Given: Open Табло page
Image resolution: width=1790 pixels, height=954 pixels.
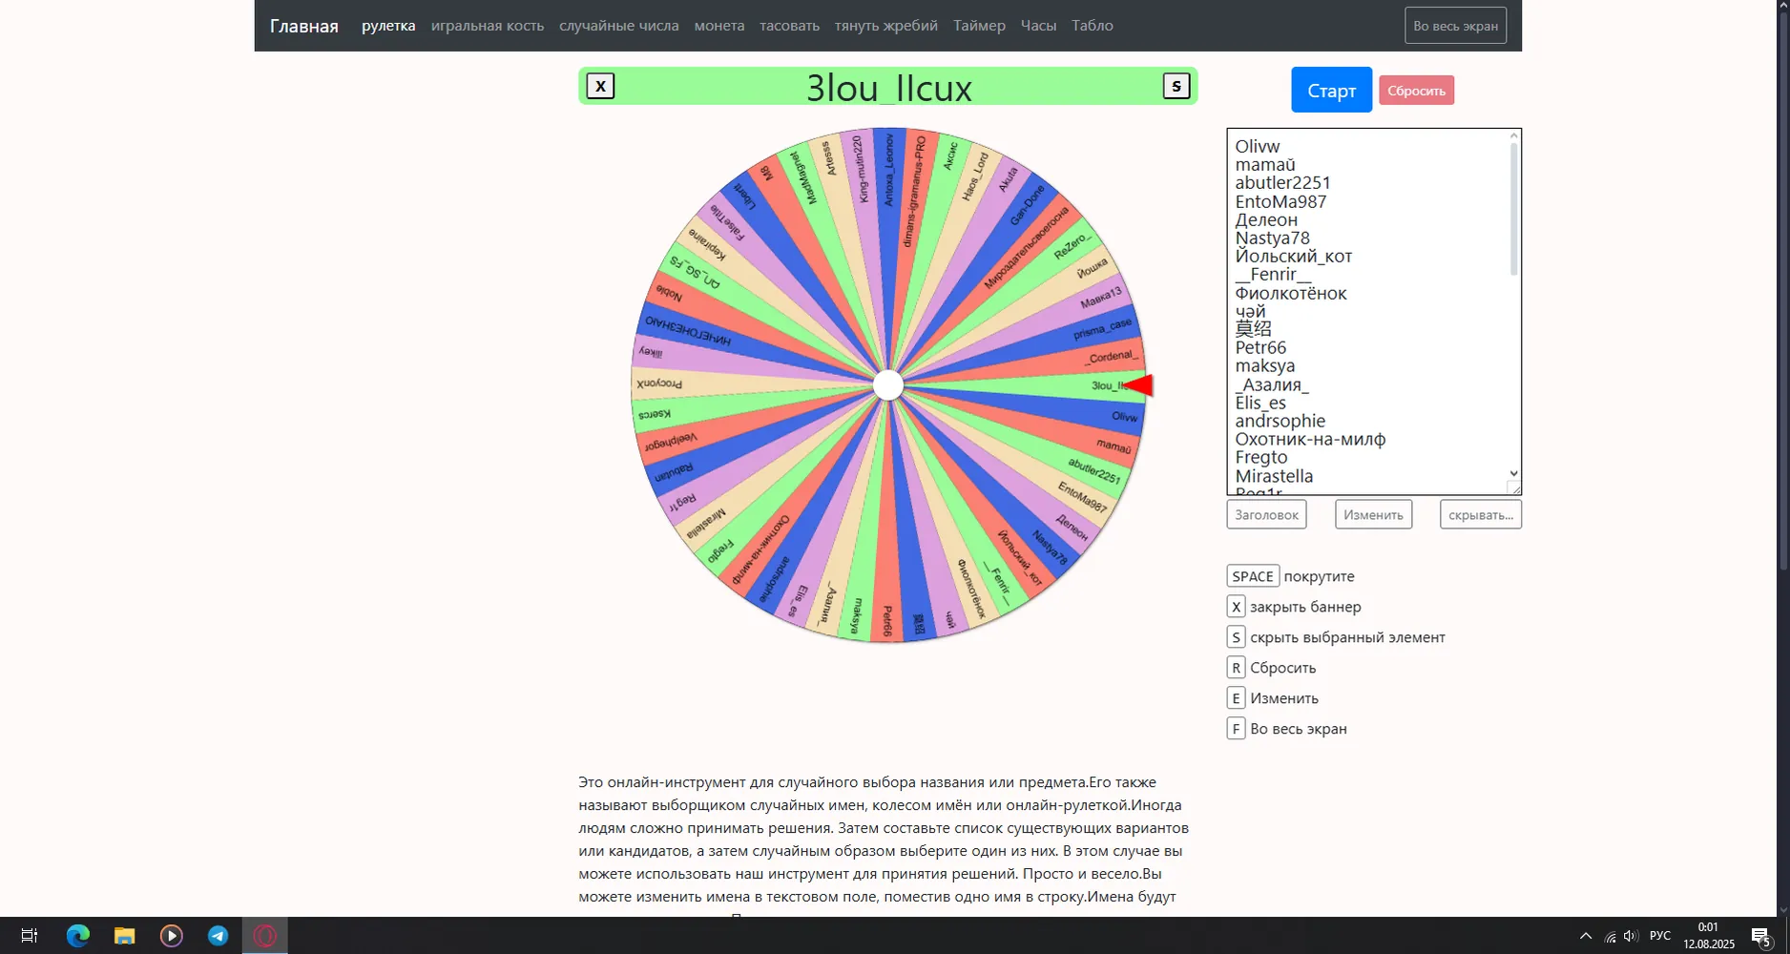Looking at the screenshot, I should (1093, 26).
